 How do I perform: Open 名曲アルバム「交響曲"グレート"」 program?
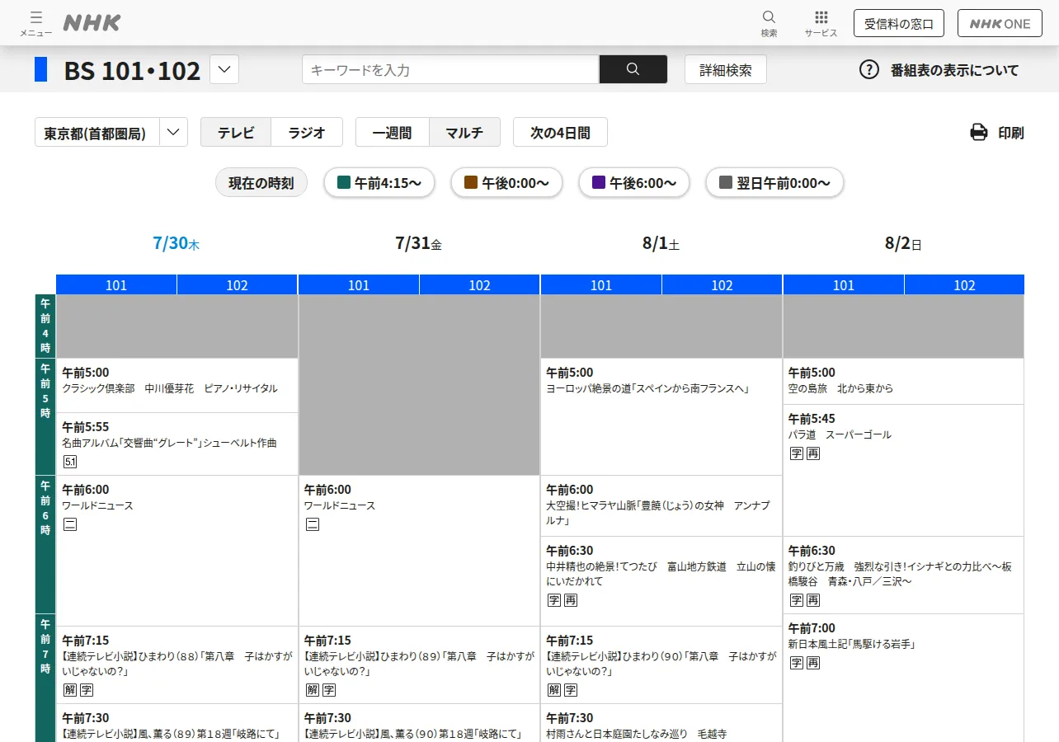click(169, 443)
